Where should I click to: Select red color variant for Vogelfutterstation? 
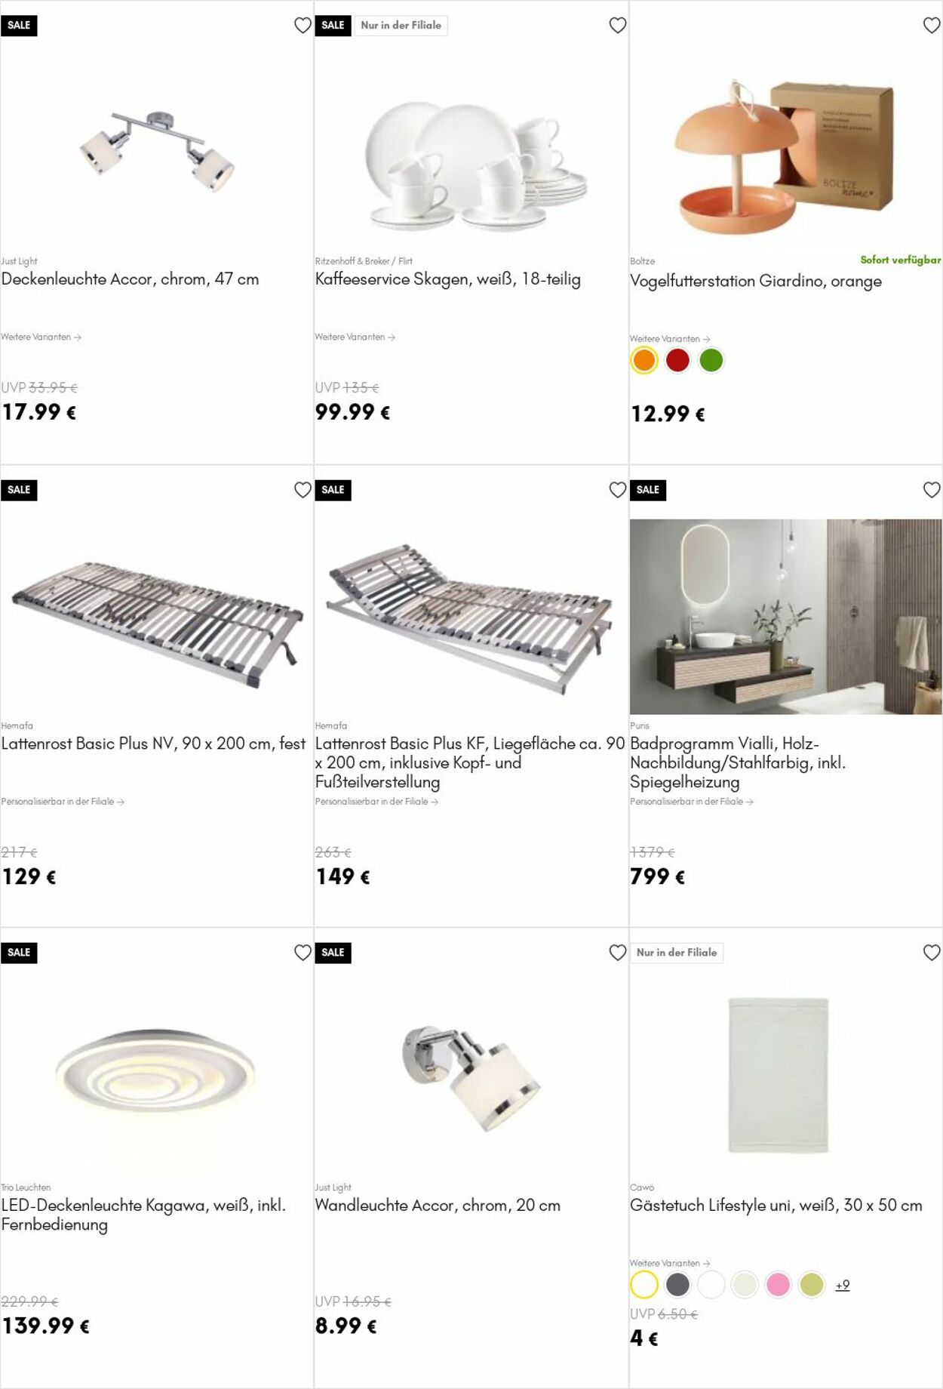pos(677,361)
